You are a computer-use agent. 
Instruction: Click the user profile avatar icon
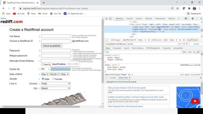coord(194,9)
